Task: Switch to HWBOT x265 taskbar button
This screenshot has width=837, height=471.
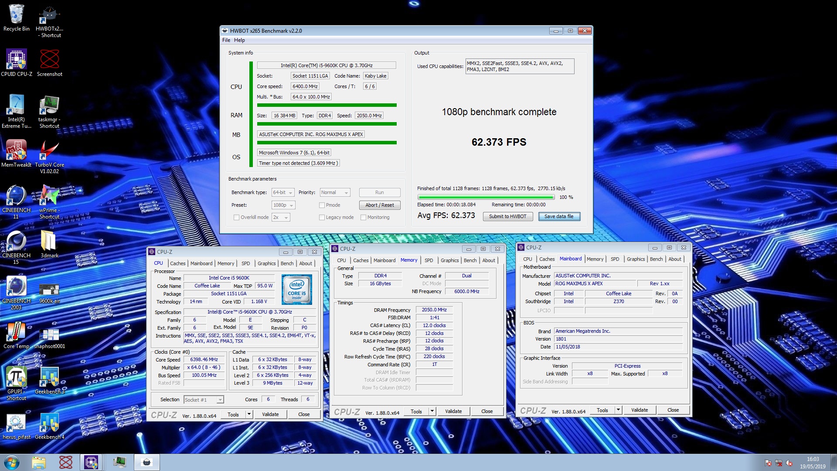Action: [x=147, y=462]
